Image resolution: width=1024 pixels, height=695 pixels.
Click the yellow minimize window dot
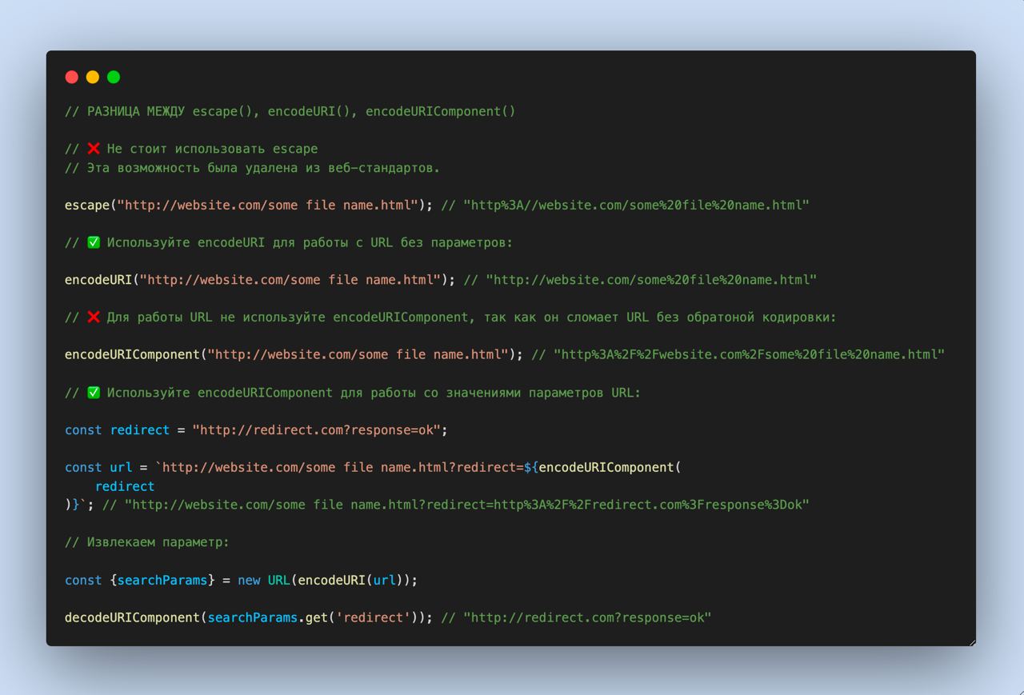tap(93, 77)
